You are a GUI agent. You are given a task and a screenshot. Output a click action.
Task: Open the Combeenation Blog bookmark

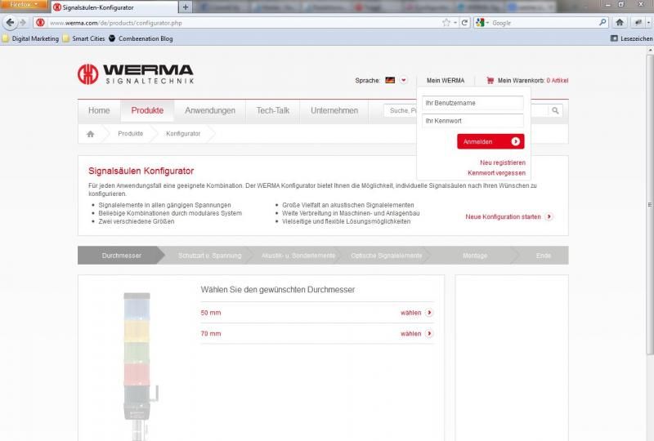coord(141,38)
